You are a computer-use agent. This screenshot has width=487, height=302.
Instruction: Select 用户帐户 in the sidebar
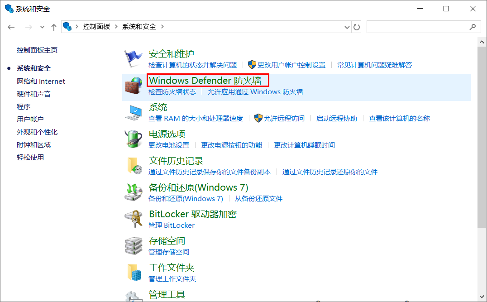click(x=30, y=120)
